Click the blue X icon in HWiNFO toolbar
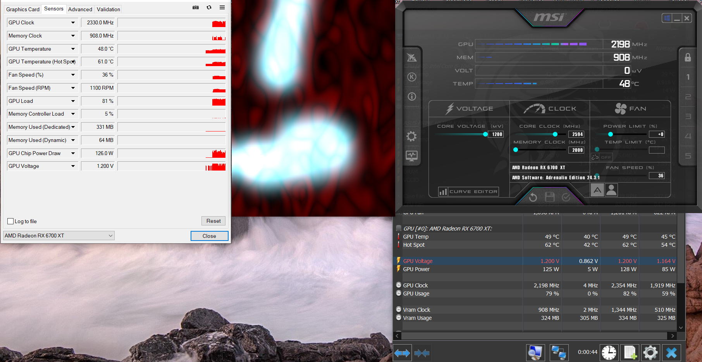 671,353
